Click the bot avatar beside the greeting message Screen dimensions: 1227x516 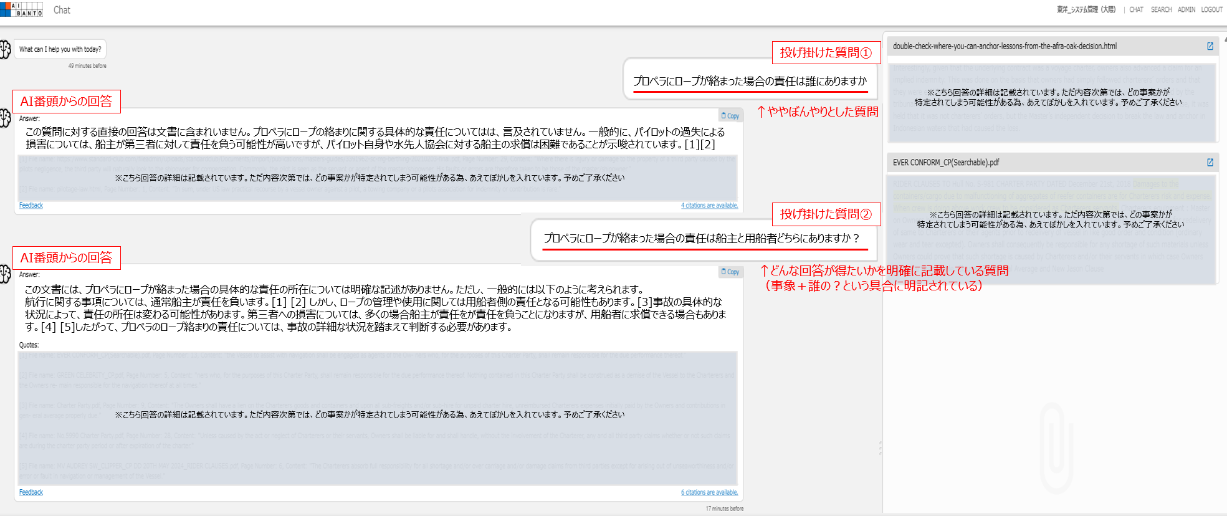pos(6,50)
